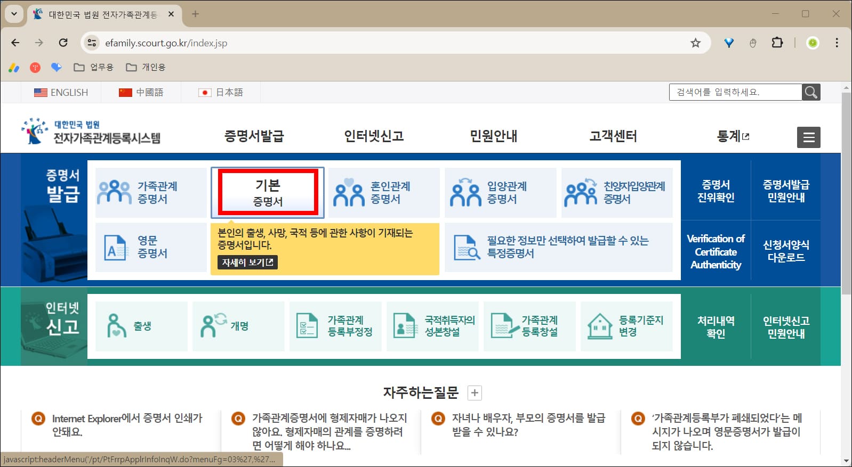Open the 업무용 bookmarks folder

pos(94,67)
